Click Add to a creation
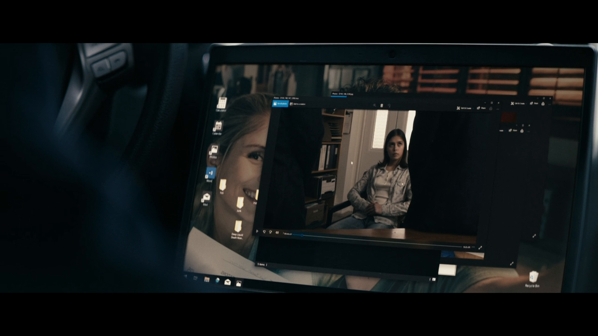 coord(298,104)
